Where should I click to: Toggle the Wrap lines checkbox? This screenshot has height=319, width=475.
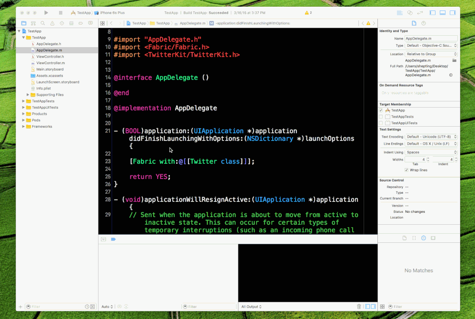coord(406,169)
